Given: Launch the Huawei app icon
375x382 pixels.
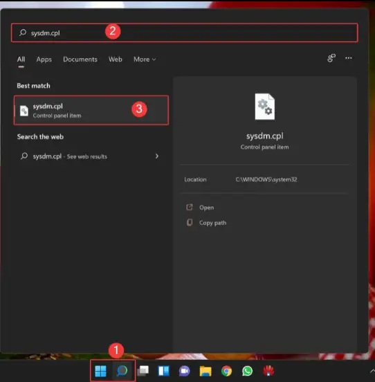Looking at the screenshot, I should [x=268, y=371].
